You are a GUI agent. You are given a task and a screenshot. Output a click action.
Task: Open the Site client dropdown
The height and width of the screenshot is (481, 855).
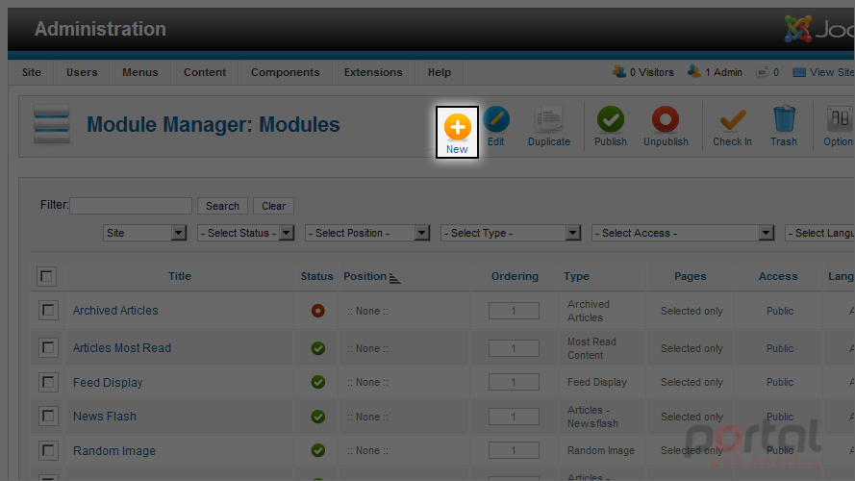point(144,233)
